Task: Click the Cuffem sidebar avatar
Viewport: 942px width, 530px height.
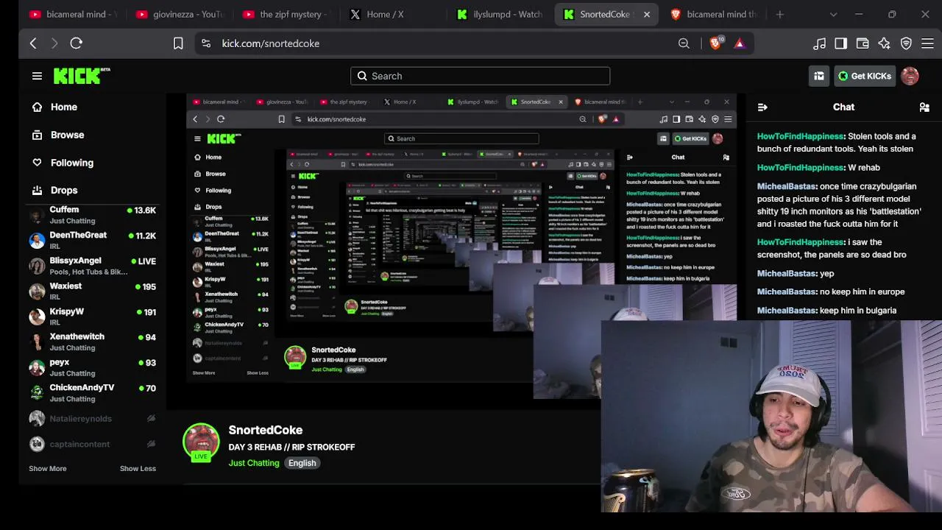Action: coord(37,215)
